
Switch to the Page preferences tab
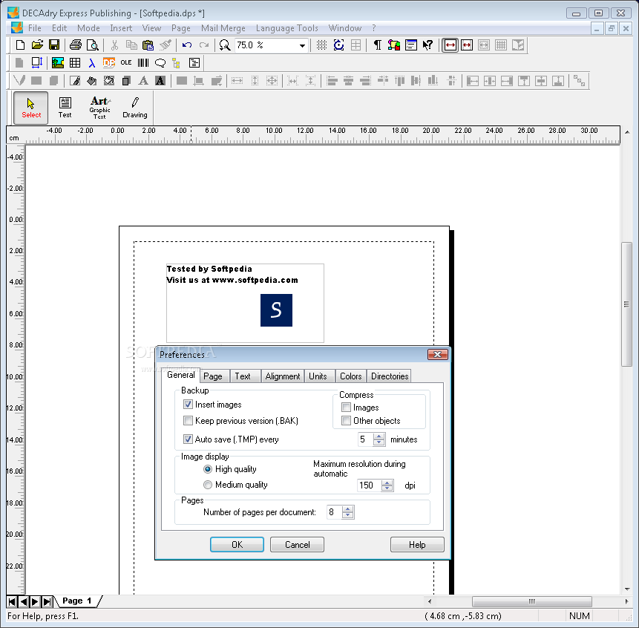(213, 376)
